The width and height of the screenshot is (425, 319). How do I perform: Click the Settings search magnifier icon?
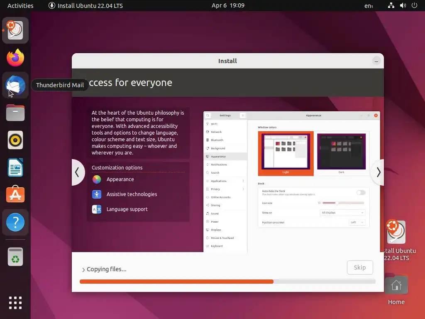208,115
